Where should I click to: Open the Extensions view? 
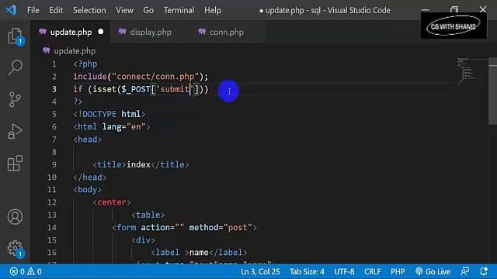[15, 164]
